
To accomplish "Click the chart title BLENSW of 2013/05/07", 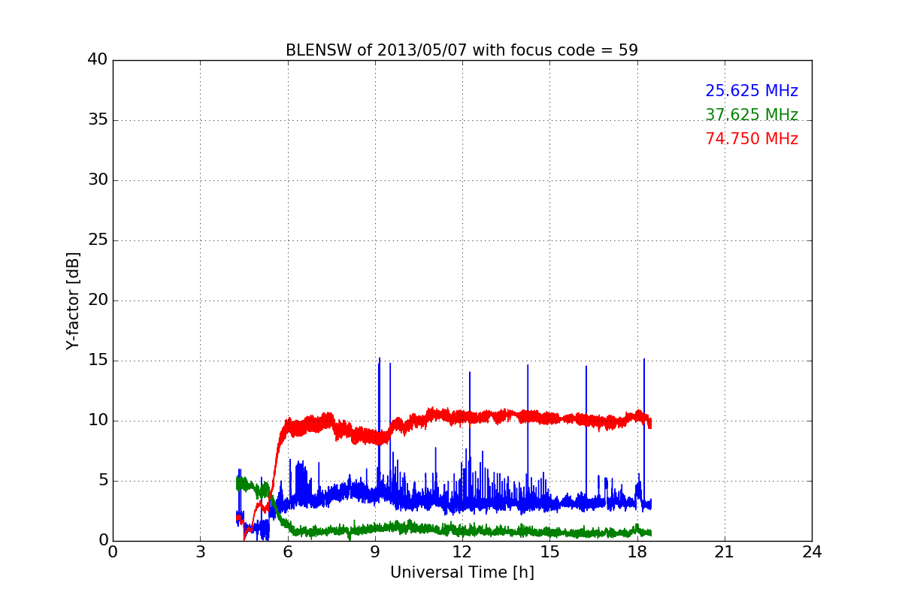I will [462, 50].
